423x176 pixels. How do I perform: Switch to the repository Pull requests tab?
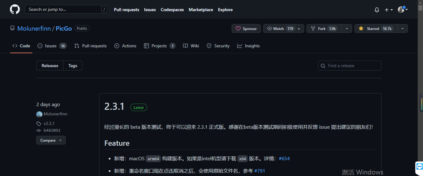90,46
